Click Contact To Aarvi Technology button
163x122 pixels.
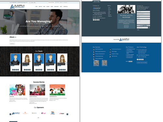coord(142,62)
